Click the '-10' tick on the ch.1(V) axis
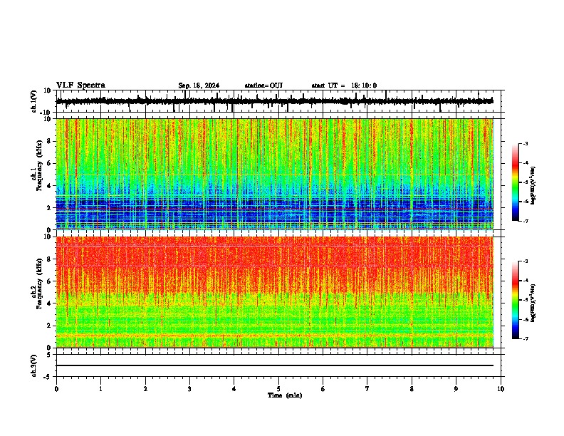The height and width of the screenshot is (436, 564). 46,113
